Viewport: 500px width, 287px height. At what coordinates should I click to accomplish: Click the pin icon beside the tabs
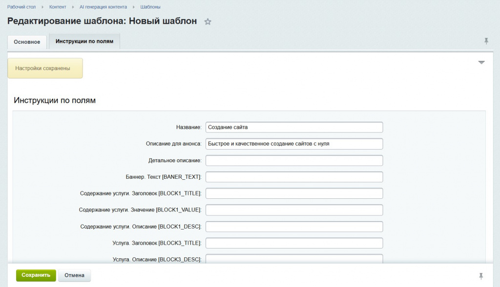[486, 41]
